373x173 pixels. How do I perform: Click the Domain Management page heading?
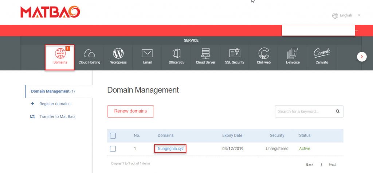[143, 90]
